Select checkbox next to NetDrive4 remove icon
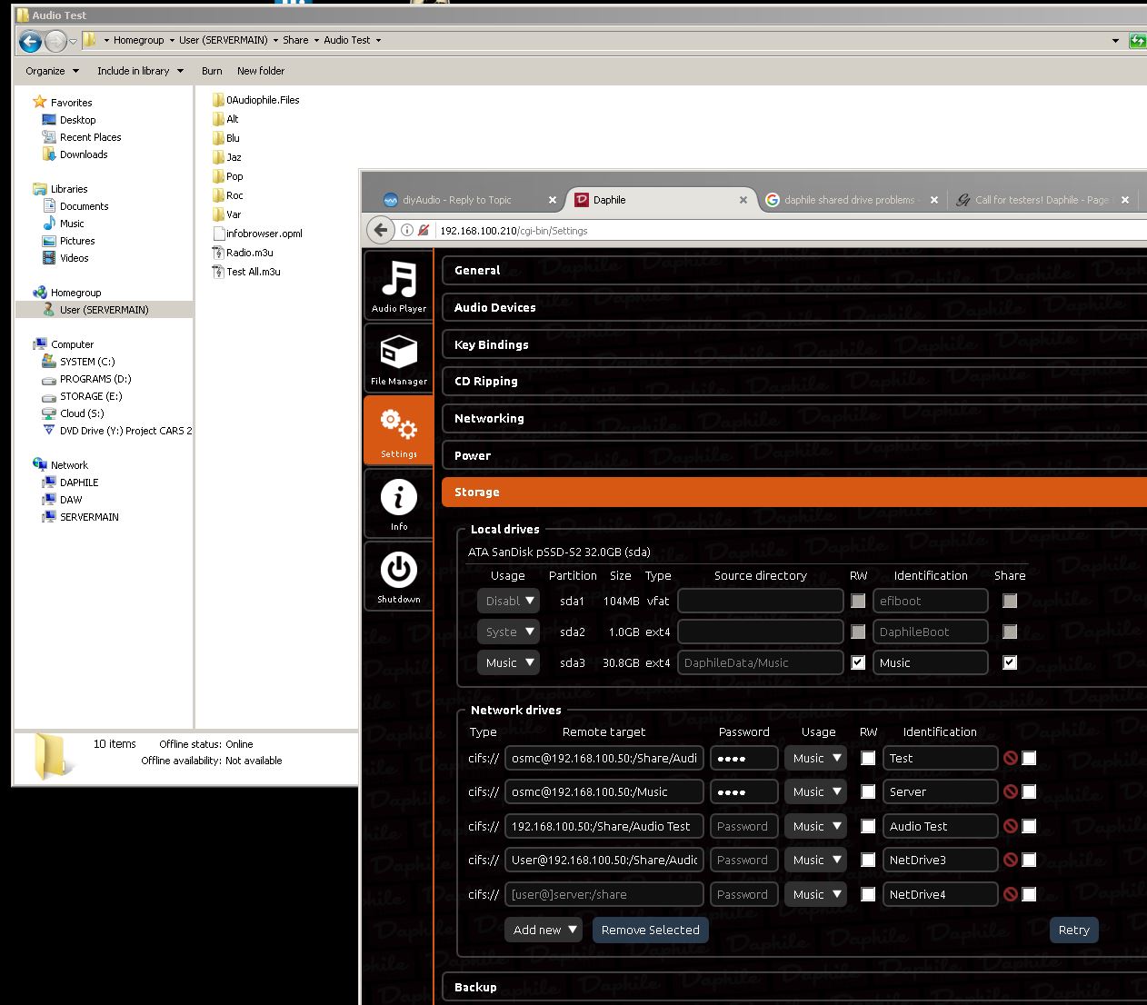Viewport: 1147px width, 1005px height. click(x=1029, y=894)
